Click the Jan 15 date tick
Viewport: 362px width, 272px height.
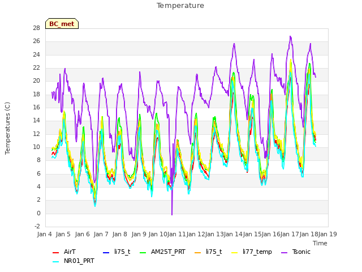point(252,234)
